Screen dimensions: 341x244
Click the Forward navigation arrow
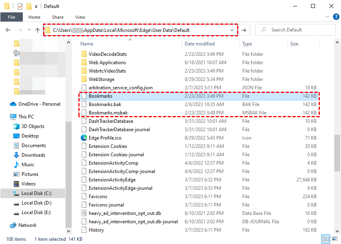[20, 30]
